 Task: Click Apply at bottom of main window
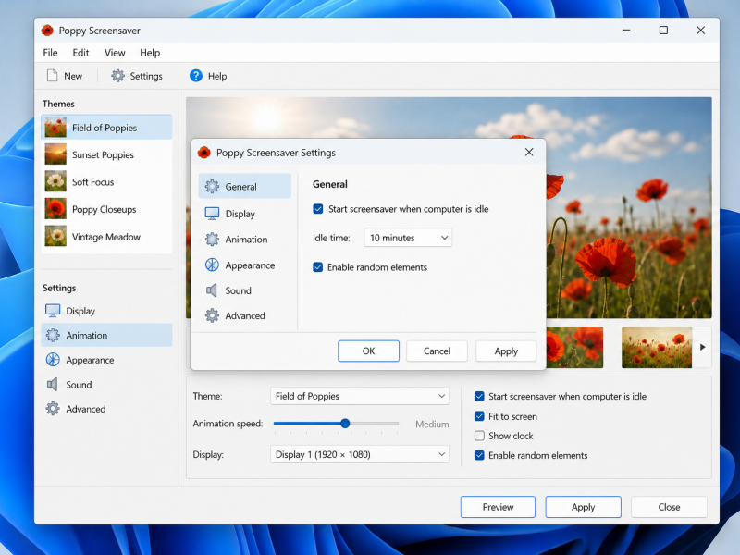(x=583, y=506)
